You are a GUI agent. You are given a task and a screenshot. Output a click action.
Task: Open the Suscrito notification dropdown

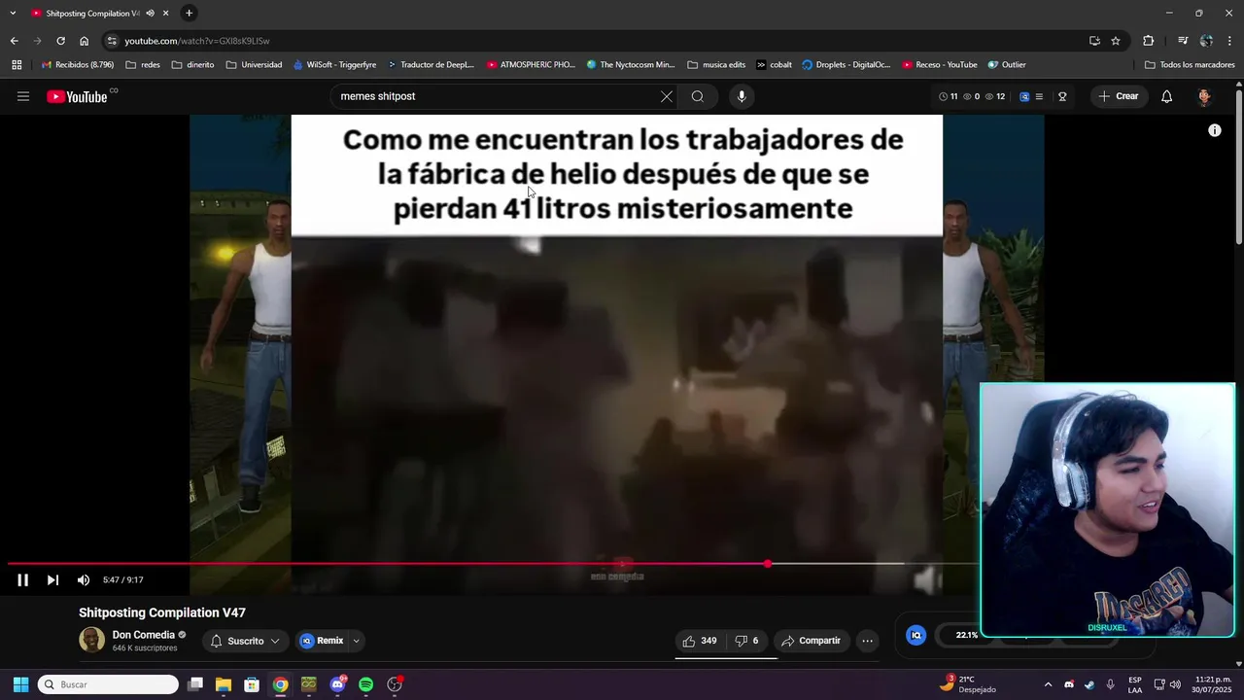coord(246,641)
